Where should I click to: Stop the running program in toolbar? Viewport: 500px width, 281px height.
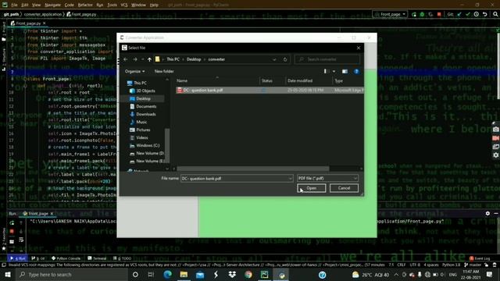coord(439,14)
